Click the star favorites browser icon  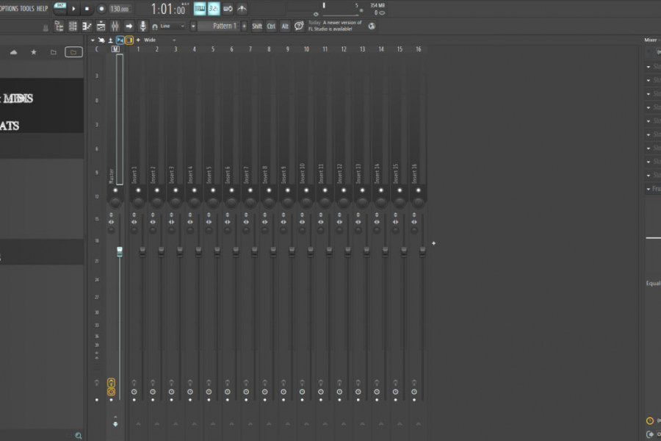(x=34, y=52)
